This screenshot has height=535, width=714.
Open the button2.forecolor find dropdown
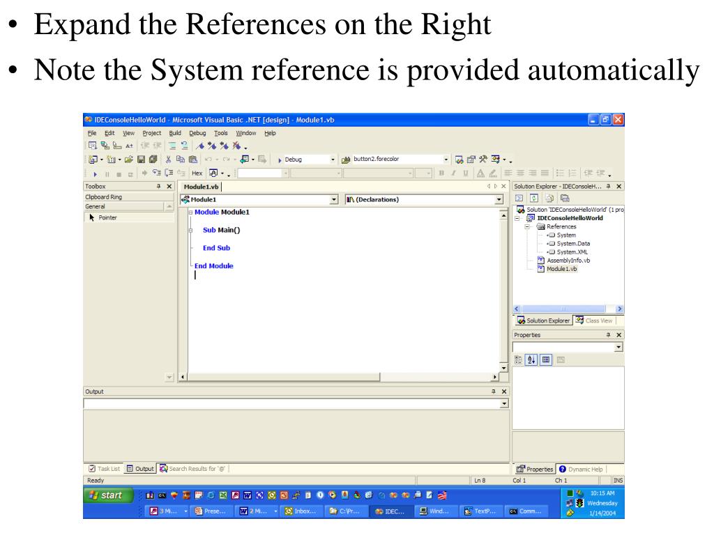pos(446,160)
